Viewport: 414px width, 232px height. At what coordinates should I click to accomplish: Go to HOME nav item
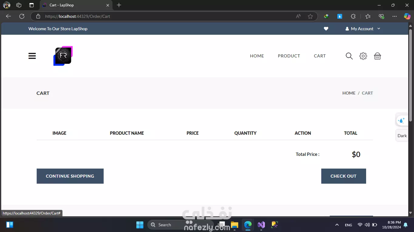pyautogui.click(x=257, y=56)
